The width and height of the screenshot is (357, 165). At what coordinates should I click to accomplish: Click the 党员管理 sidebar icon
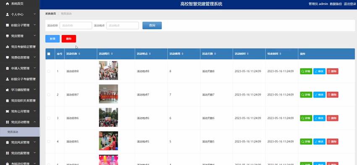(7, 36)
